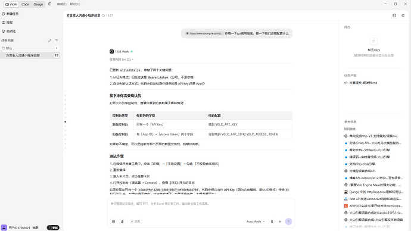Open reference about Volc Engine Maas
The width and height of the screenshot is (411, 231).
pyautogui.click(x=373, y=185)
